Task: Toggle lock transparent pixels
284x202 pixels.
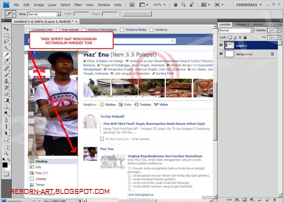Action: [x=230, y=37]
